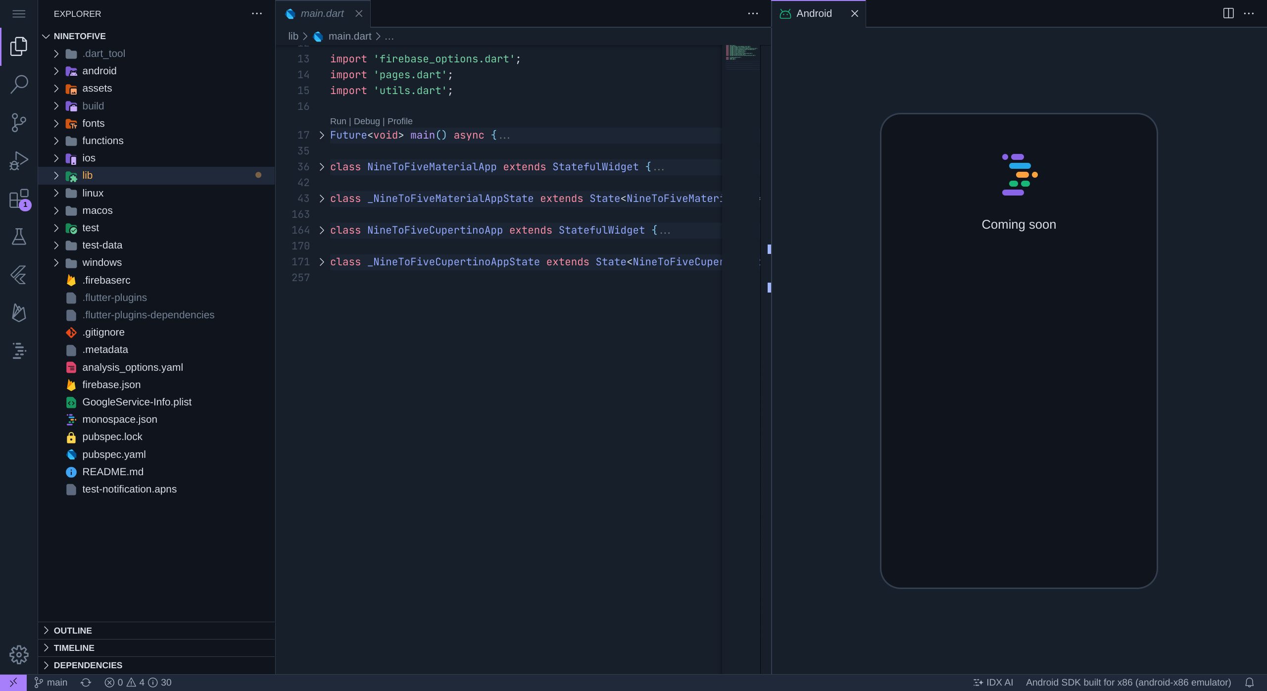Unfold the collapsed main() function body
Screen dimensions: 1267x691
click(321, 135)
